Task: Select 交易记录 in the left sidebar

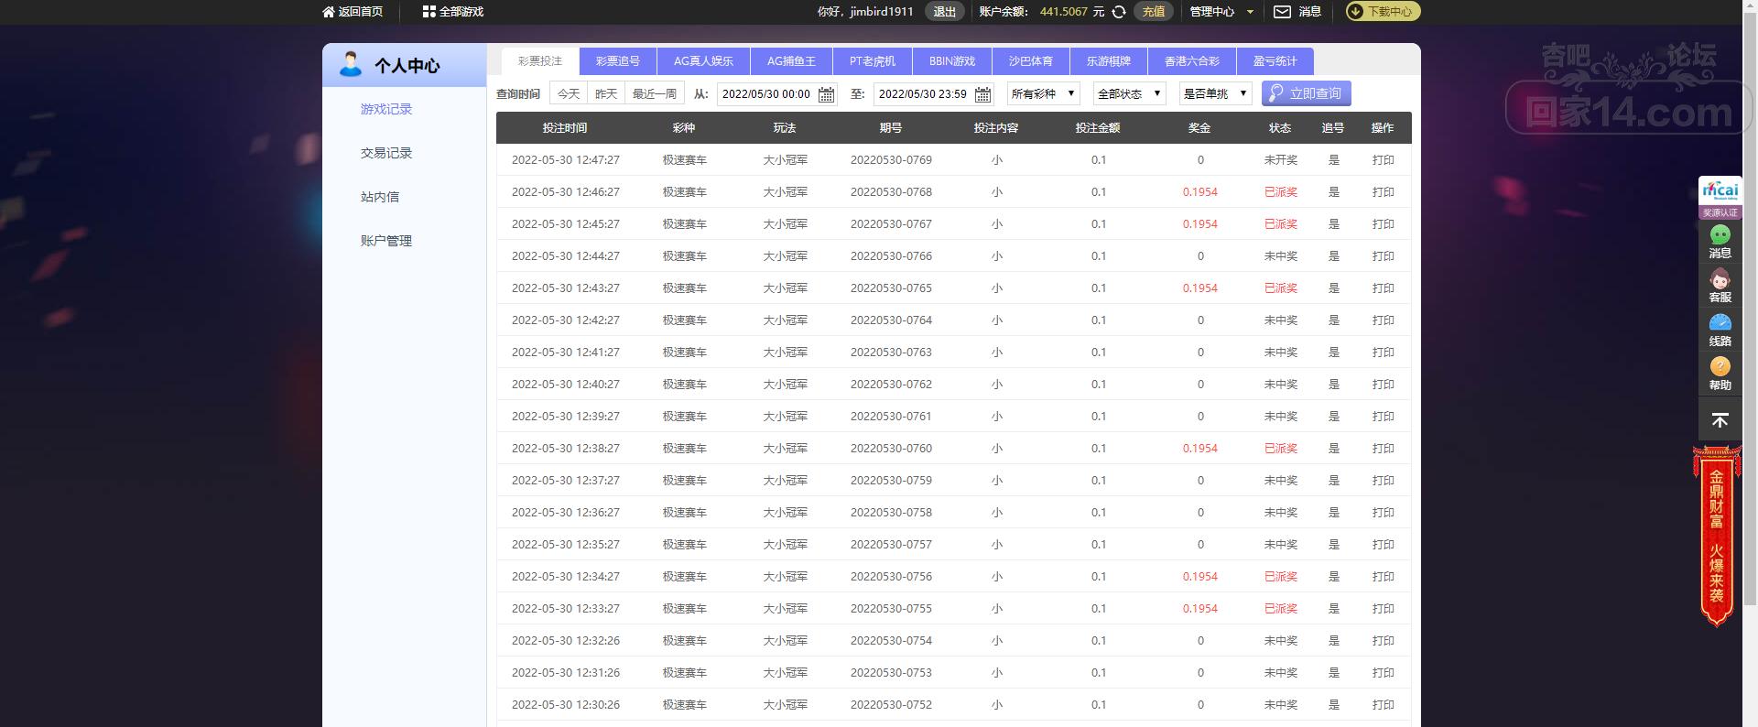Action: pyautogui.click(x=386, y=153)
